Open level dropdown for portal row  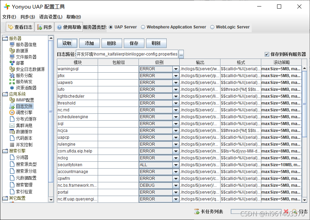point(176,192)
